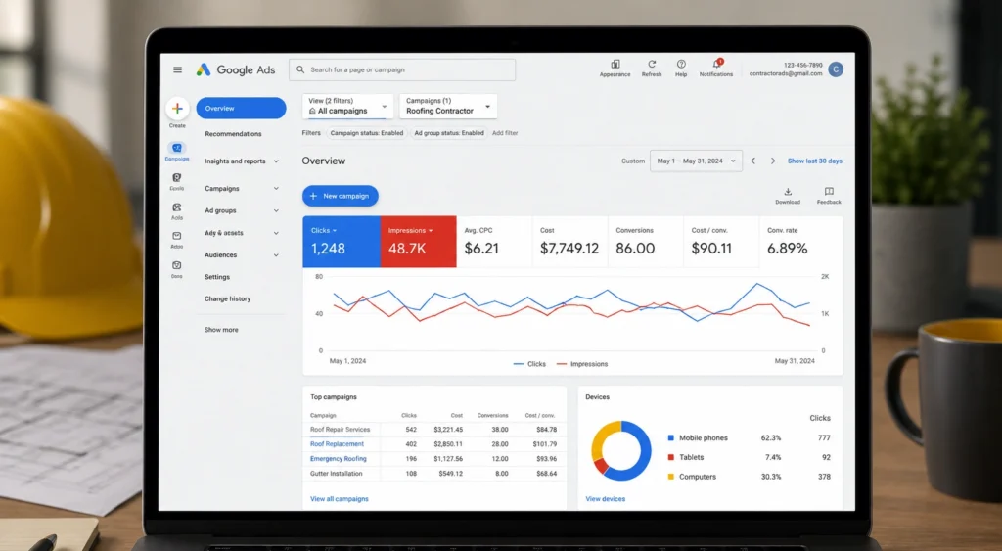Click the plus icon in New campaign
1002x551 pixels.
313,197
